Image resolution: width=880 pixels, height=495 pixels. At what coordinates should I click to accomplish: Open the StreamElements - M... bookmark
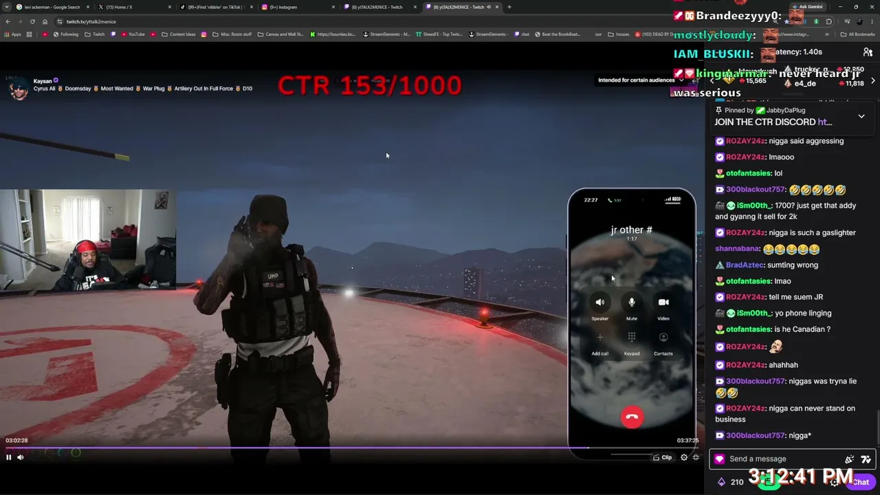click(x=386, y=34)
